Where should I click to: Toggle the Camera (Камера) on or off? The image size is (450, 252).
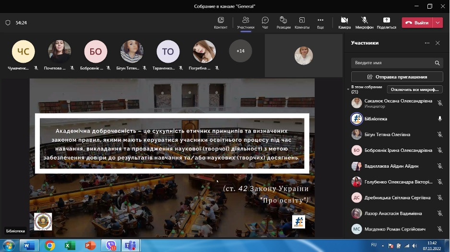pos(344,22)
